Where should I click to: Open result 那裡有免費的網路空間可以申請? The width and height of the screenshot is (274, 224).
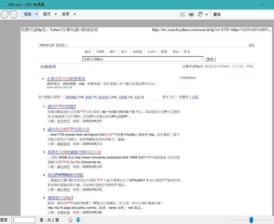pyautogui.click(x=75, y=152)
